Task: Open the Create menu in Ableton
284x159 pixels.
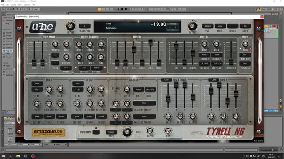Action: coord(13,5)
